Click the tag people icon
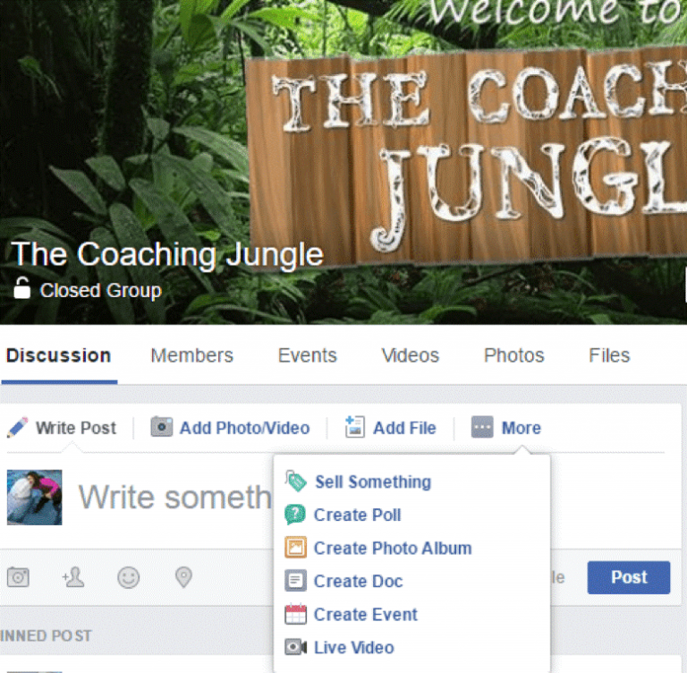 (73, 577)
